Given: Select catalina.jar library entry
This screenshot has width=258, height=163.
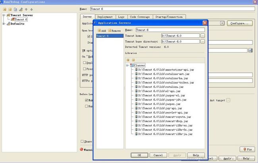Looking at the screenshot, I should pyautogui.click(x=161, y=87).
